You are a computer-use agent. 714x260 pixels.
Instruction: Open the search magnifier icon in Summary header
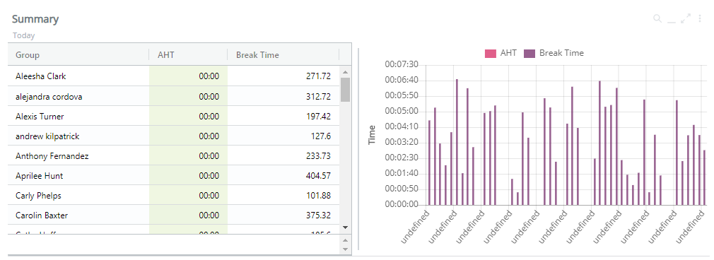coord(657,18)
